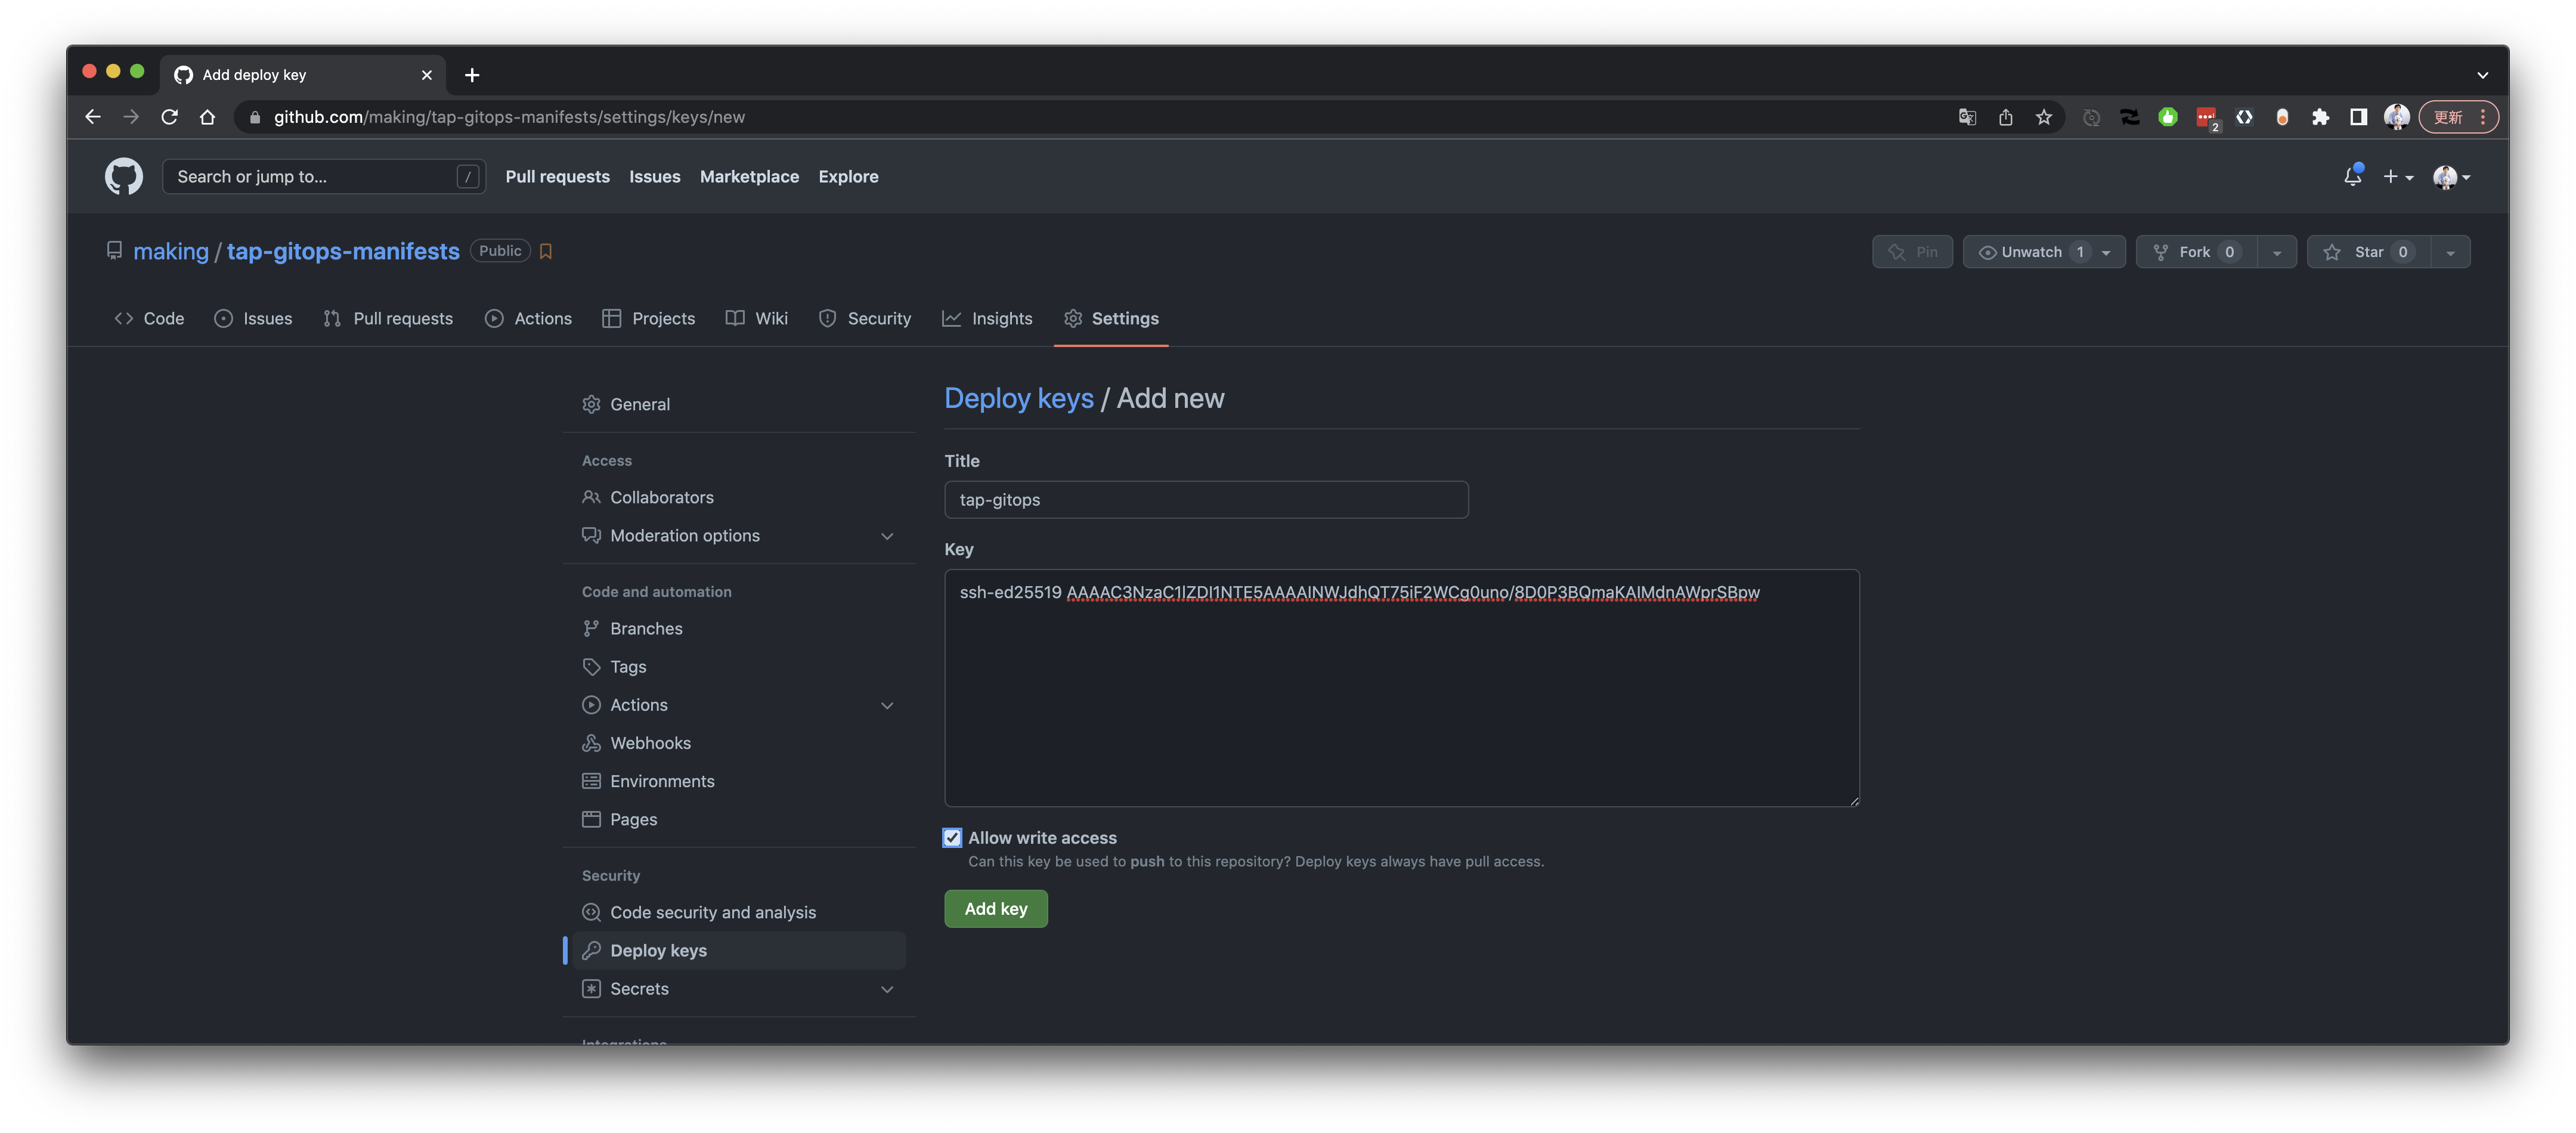Click the translate icon in address bar
The width and height of the screenshot is (2576, 1133).
tap(1967, 117)
